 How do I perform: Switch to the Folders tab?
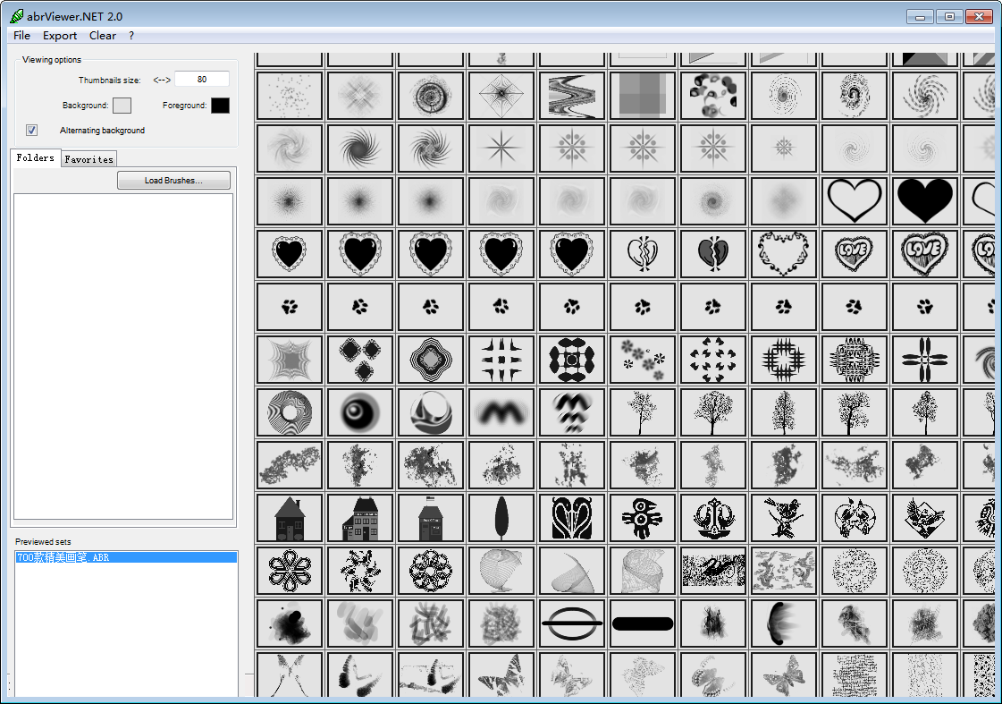point(35,158)
